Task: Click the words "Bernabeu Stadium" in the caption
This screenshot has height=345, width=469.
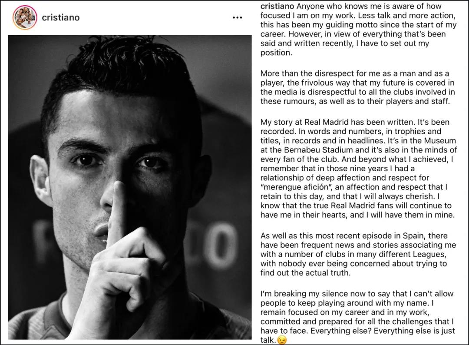Action: coord(320,150)
